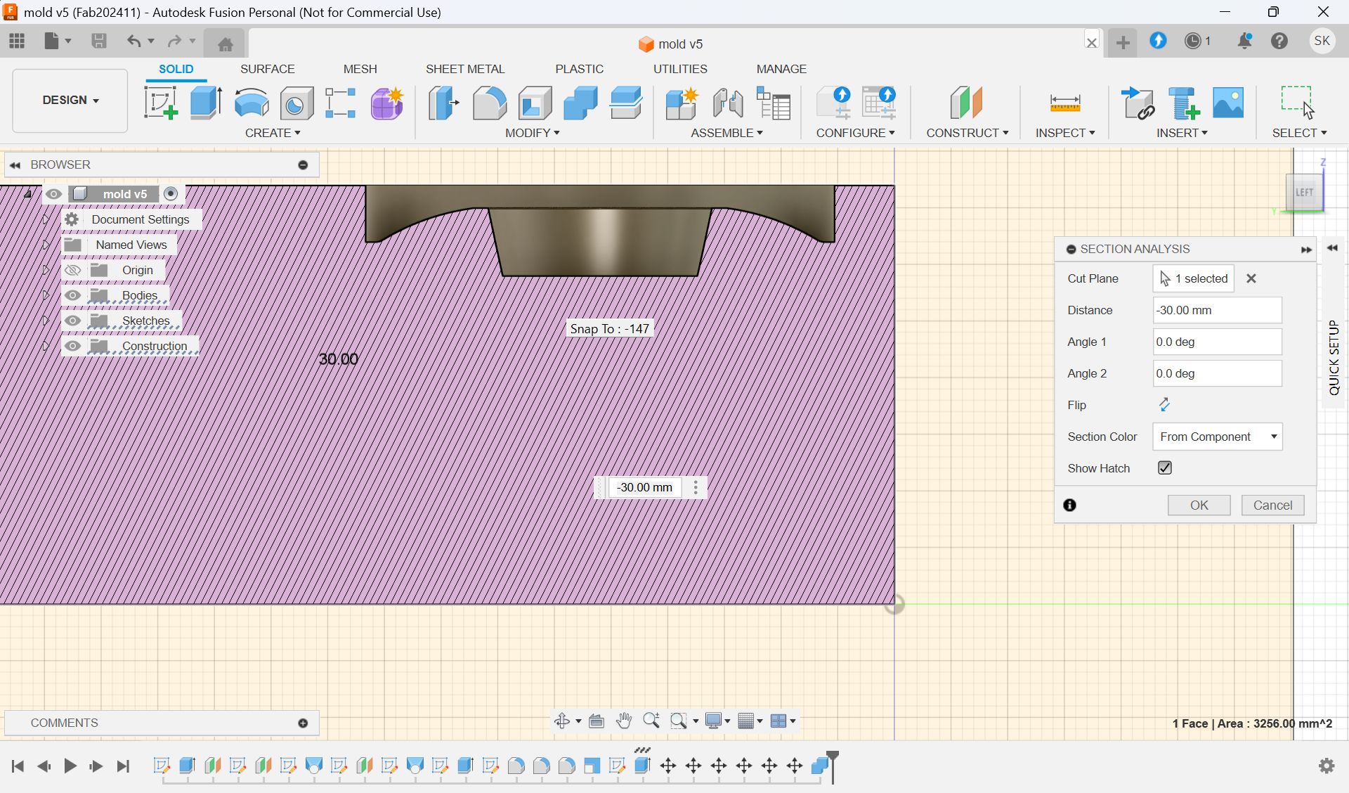1349x793 pixels.
Task: Open the notifications bell
Action: click(x=1244, y=41)
